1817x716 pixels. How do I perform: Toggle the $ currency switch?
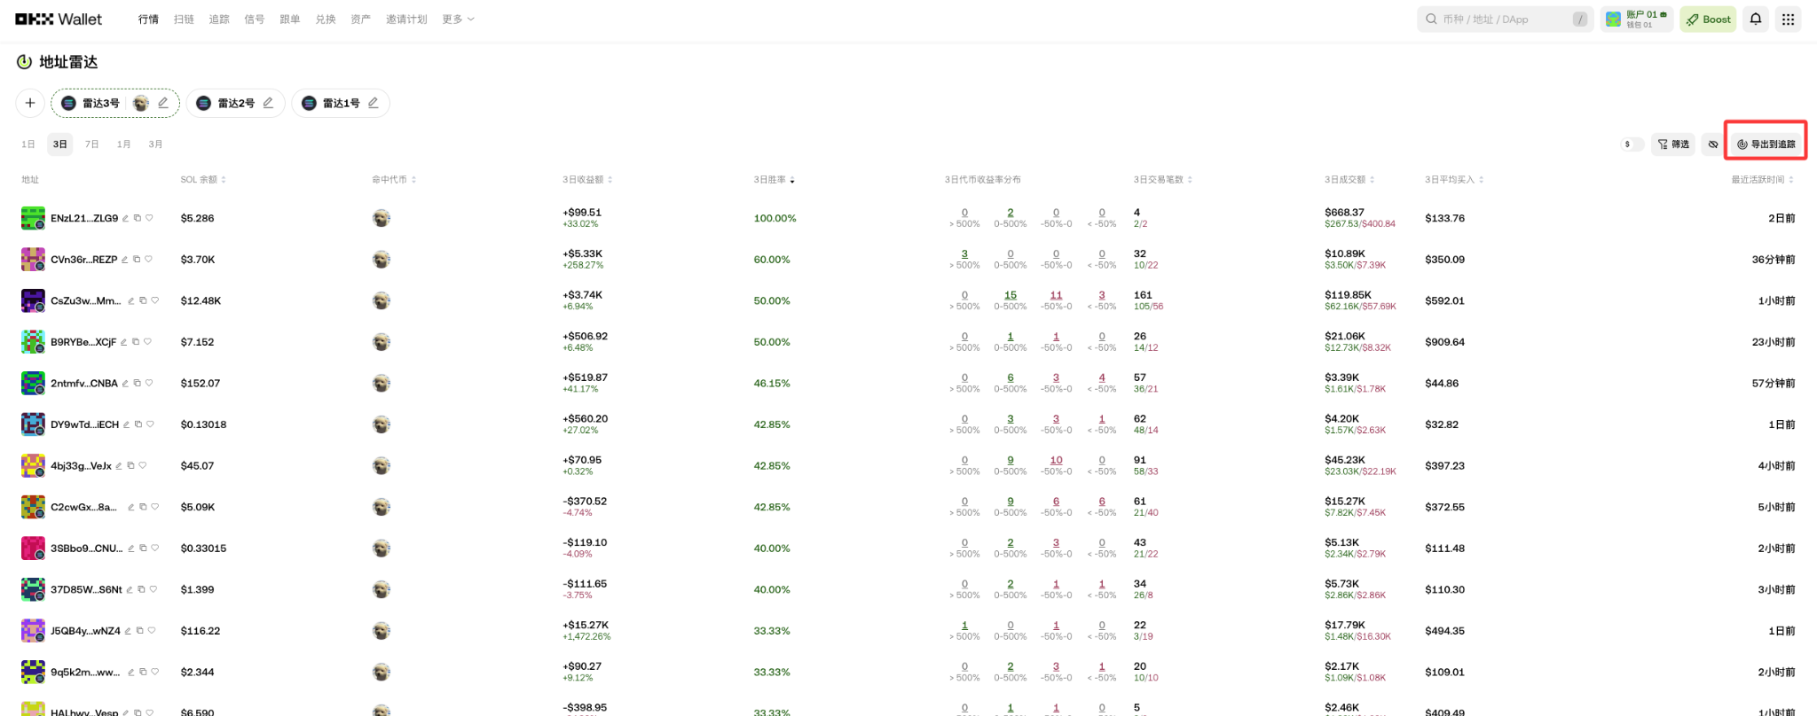point(1632,144)
